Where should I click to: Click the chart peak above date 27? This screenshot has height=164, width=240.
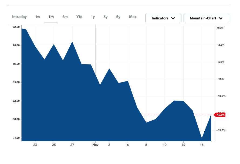click(x=72, y=42)
